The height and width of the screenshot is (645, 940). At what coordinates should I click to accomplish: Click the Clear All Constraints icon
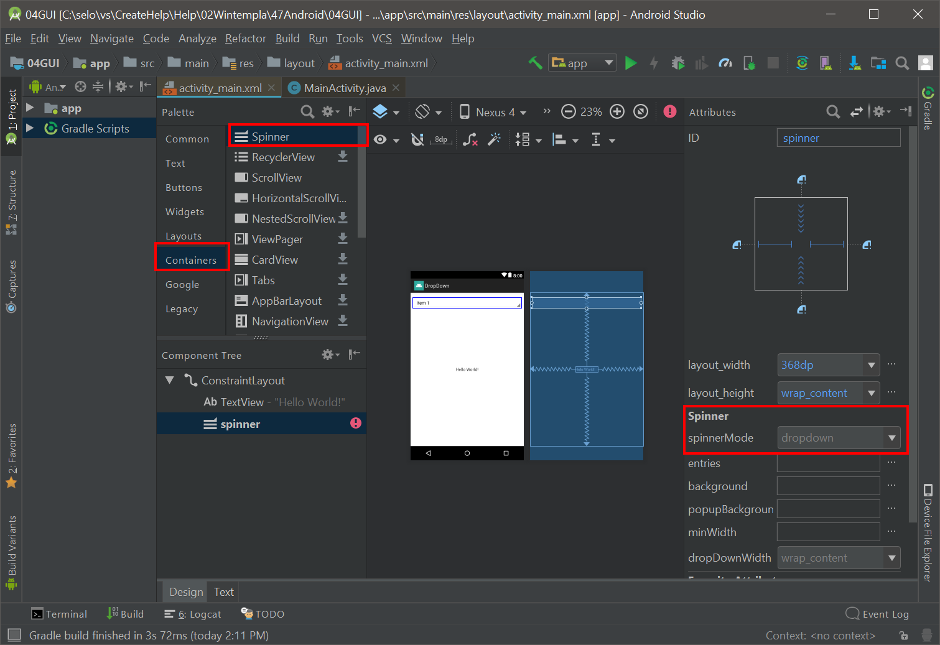[x=471, y=140]
